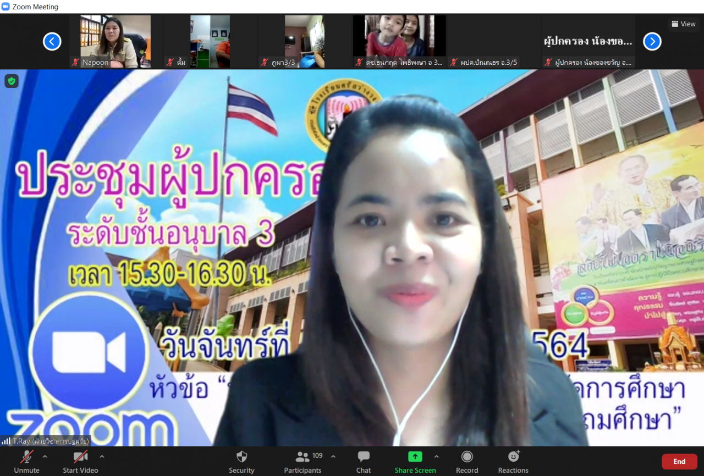This screenshot has height=476, width=704.
Task: Select ดช.ธนกฤต participant thumbnail
Action: 400,41
